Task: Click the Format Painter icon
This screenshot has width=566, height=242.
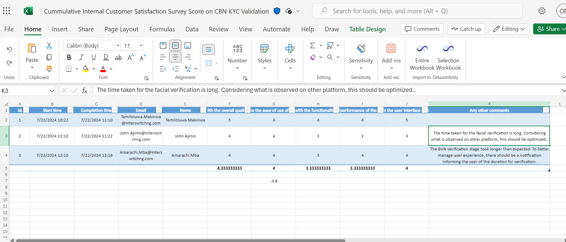Action: click(x=49, y=69)
